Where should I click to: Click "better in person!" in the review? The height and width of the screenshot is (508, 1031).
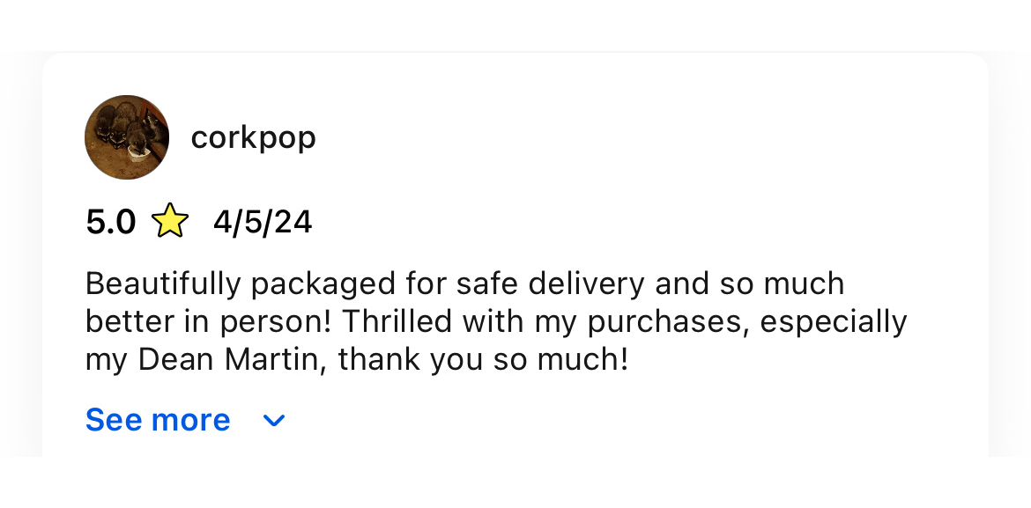click(x=208, y=321)
